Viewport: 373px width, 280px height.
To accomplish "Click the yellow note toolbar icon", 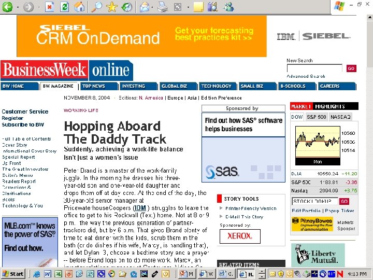I will point(198,7).
